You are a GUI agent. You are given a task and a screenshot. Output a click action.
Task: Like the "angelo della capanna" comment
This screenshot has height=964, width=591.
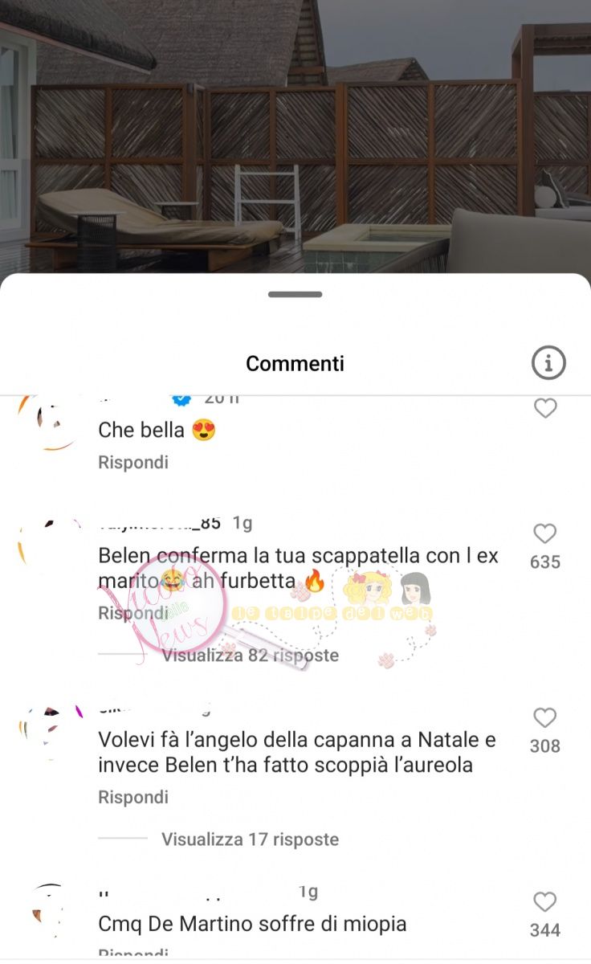pos(545,717)
